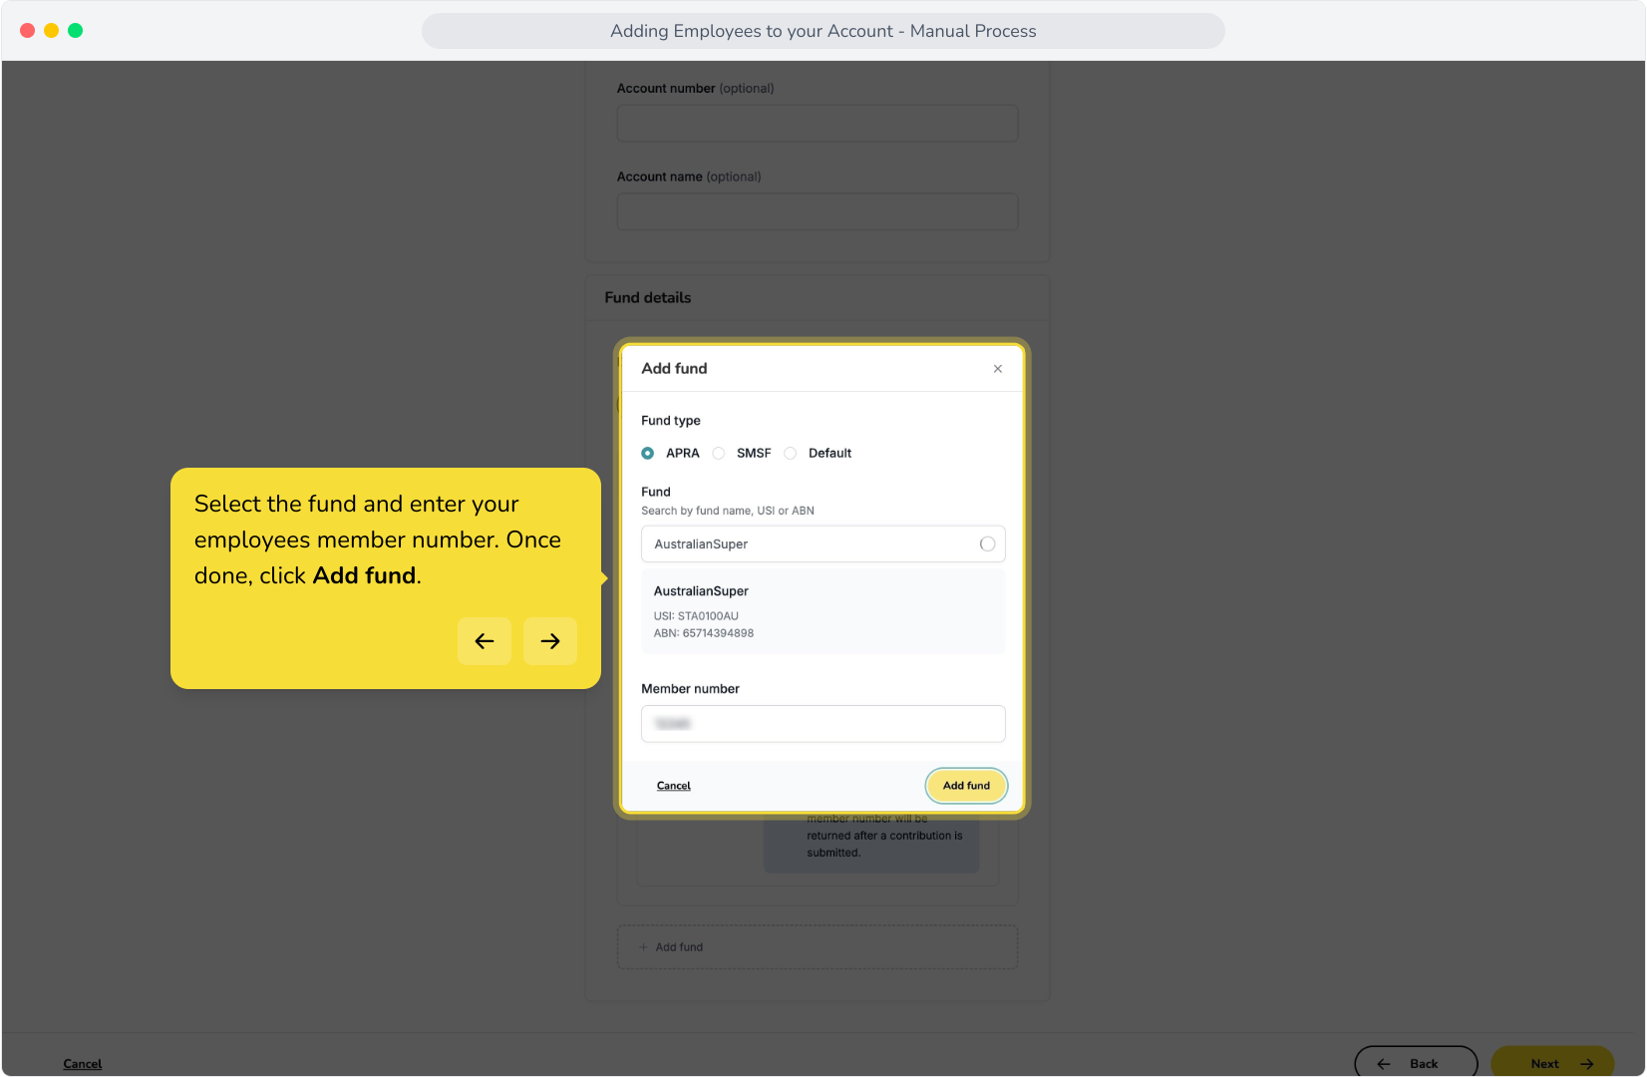Close the Add fund dialog with the X icon

pyautogui.click(x=997, y=369)
